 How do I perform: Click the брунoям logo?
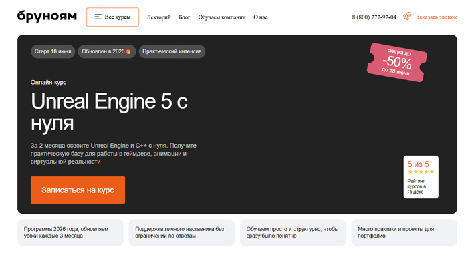coord(47,17)
